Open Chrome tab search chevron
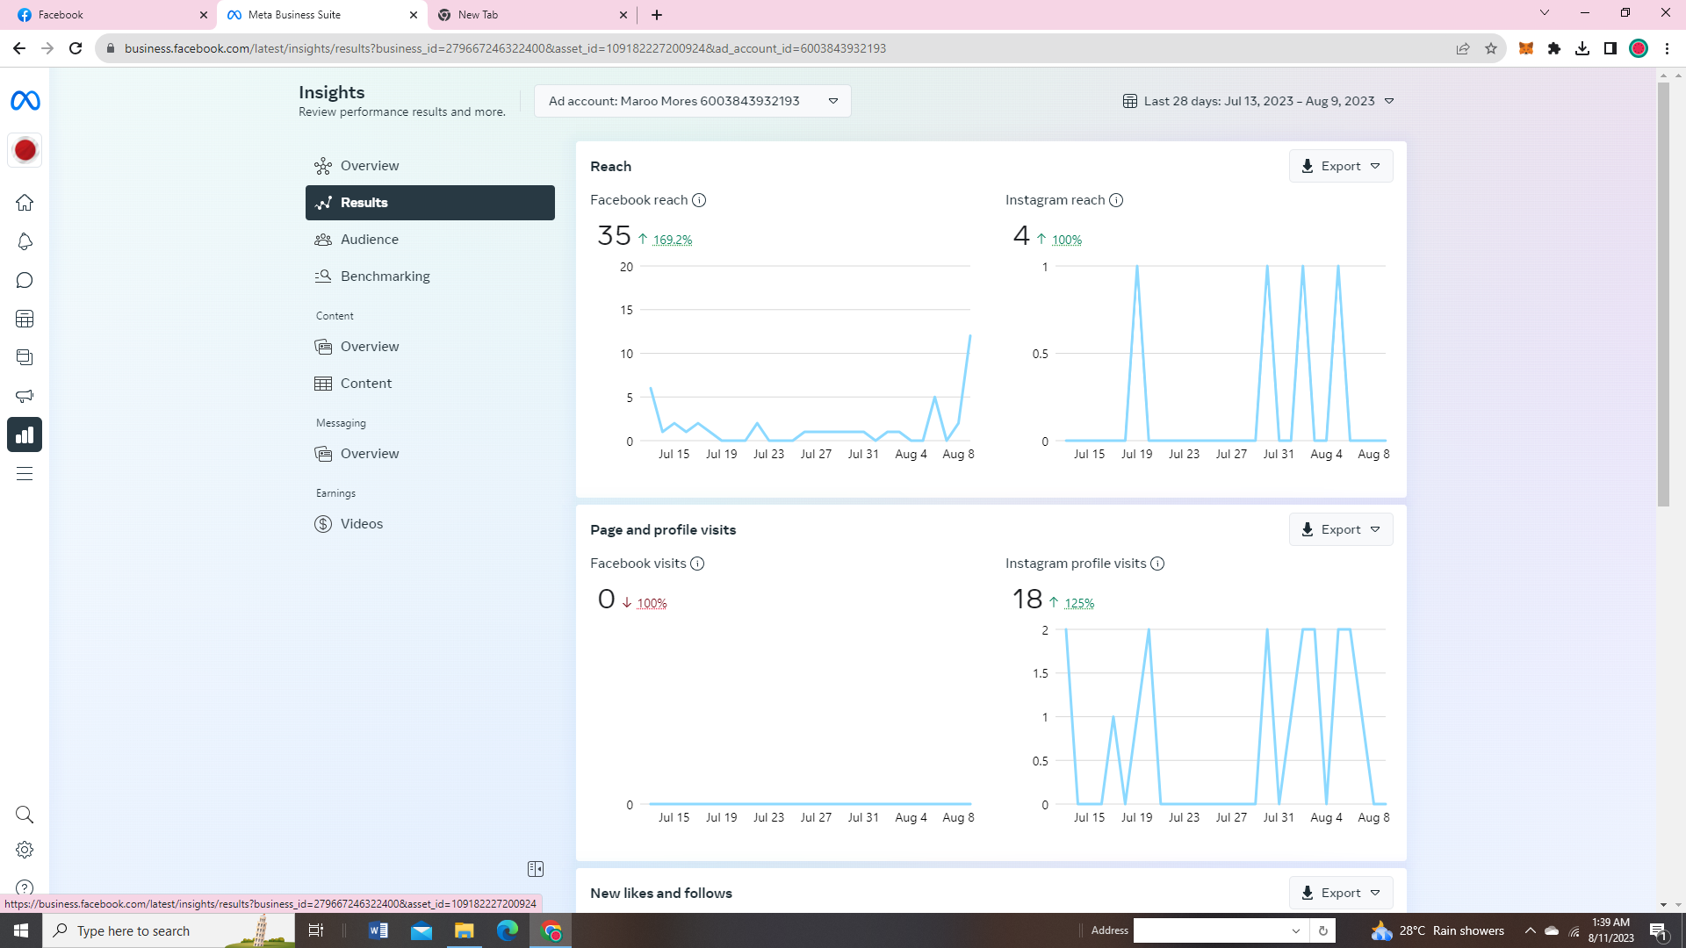This screenshot has height=948, width=1686. pos(1545,13)
